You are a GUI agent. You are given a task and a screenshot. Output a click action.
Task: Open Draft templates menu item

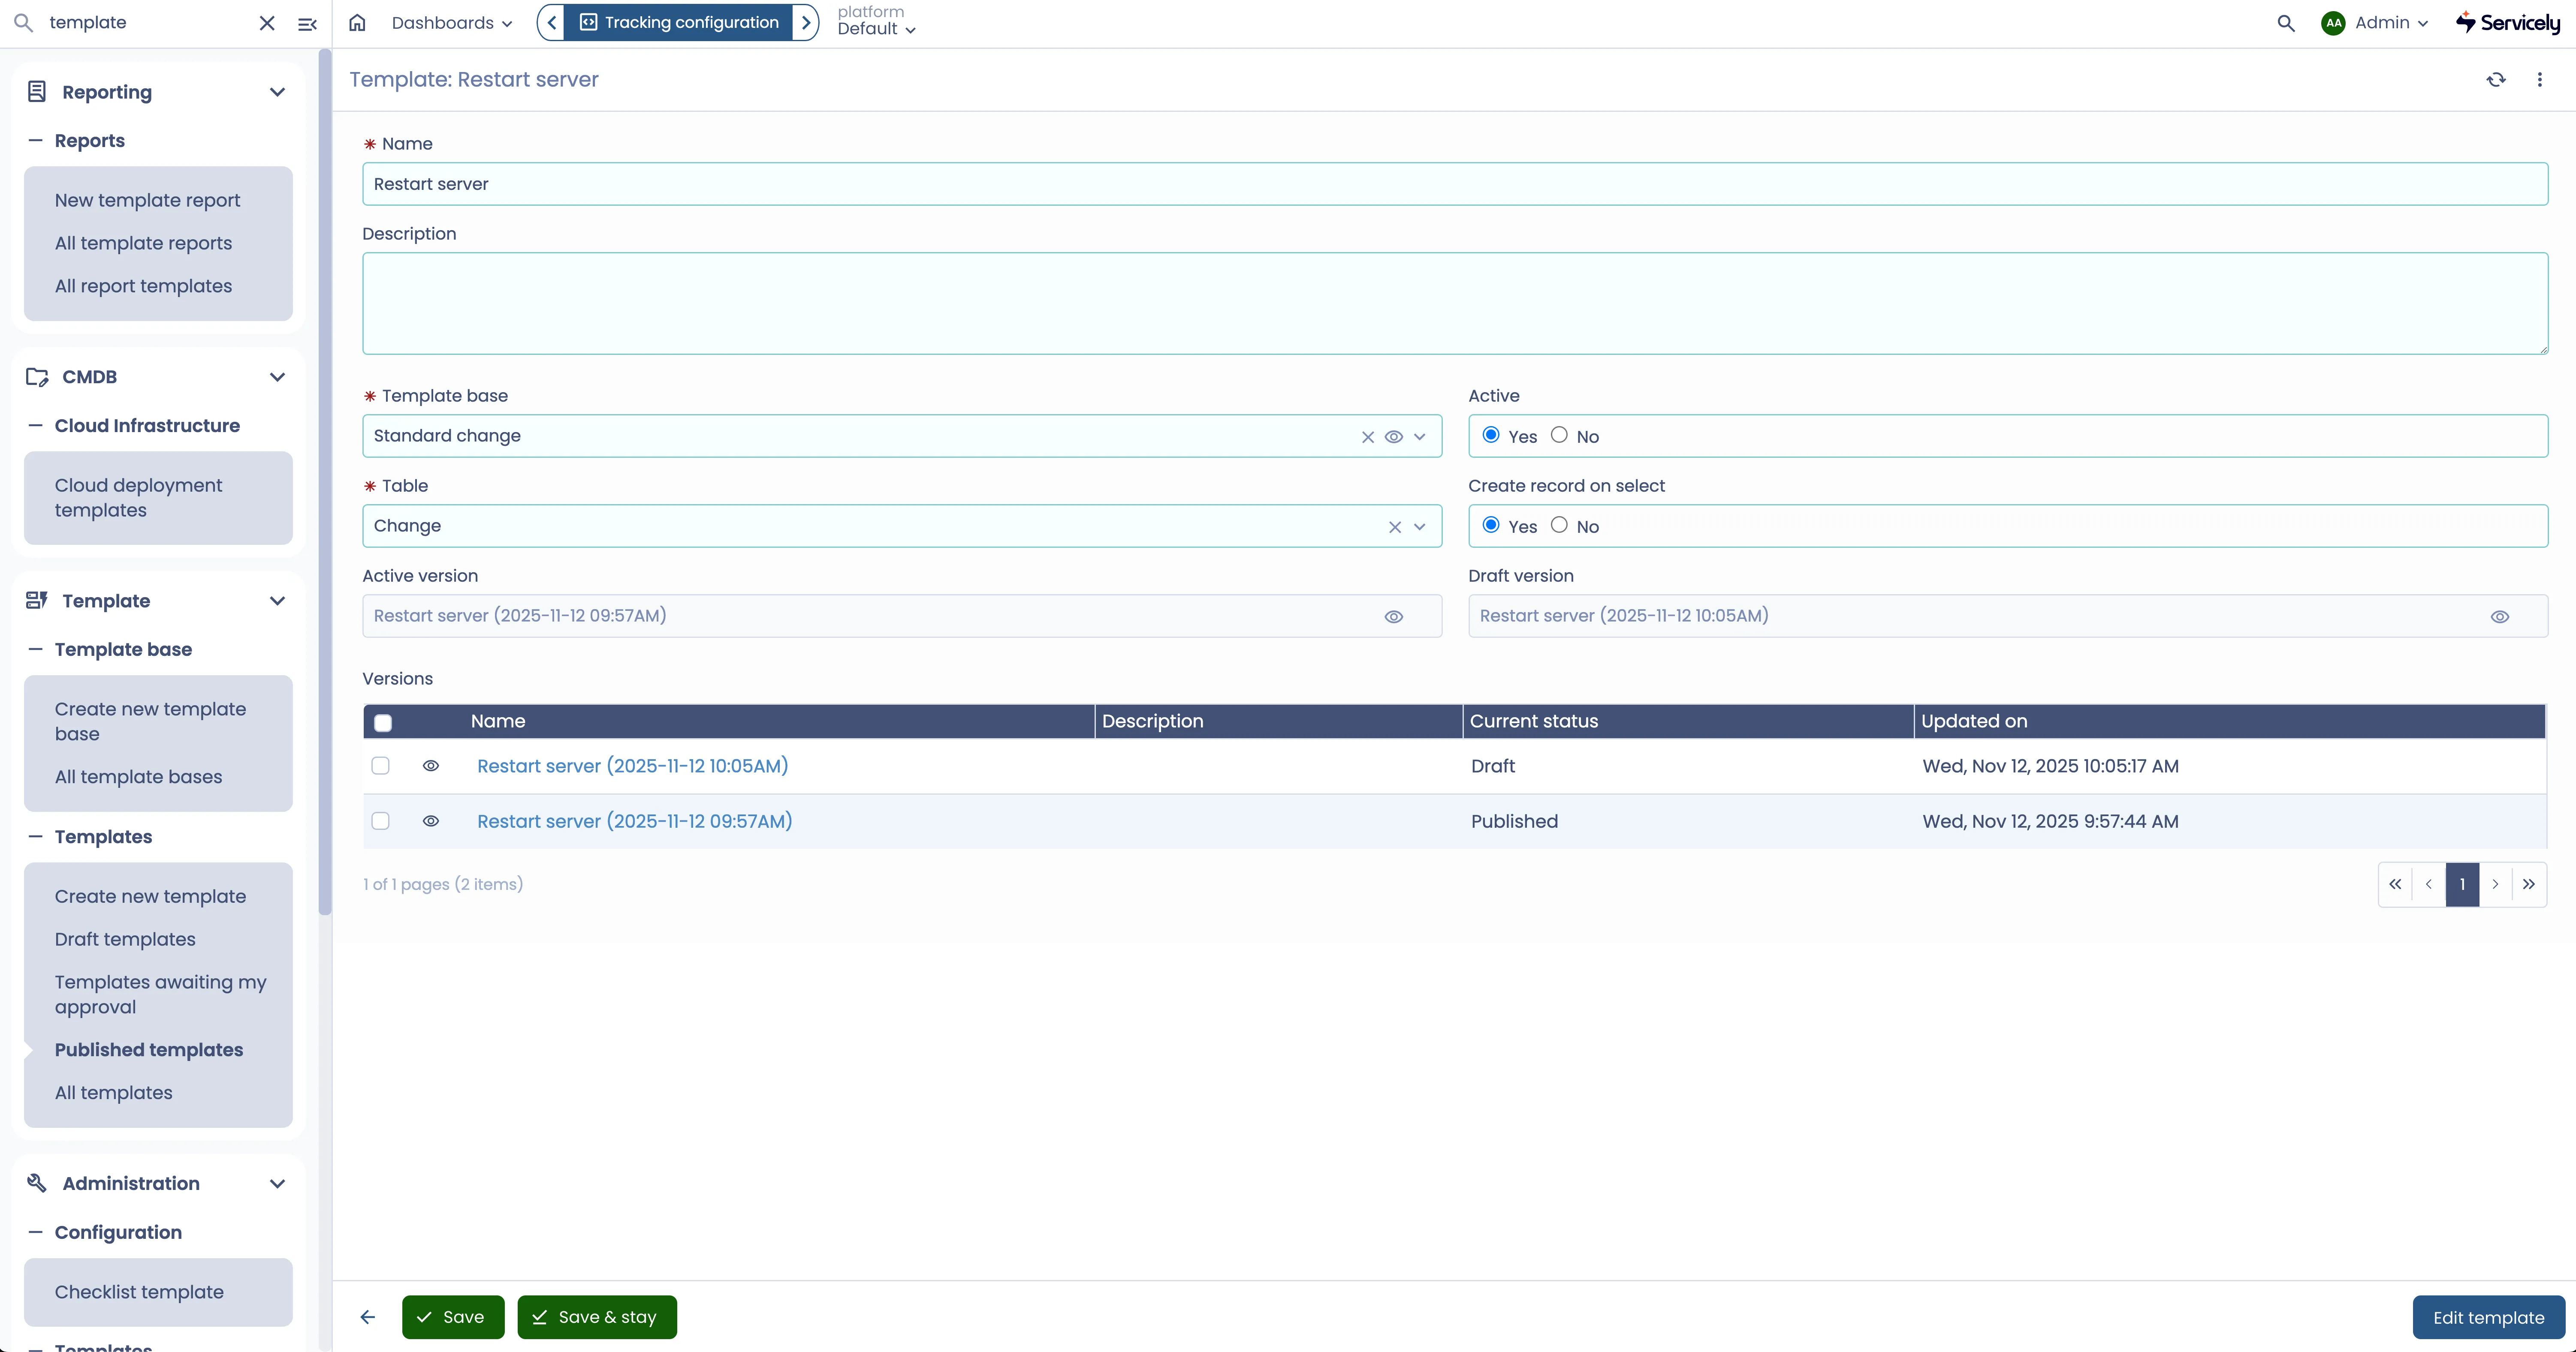(125, 939)
